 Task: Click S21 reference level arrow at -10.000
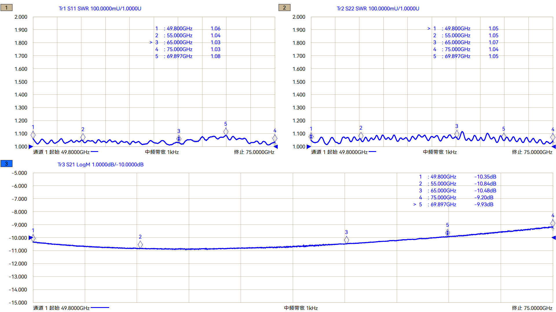tap(31, 238)
